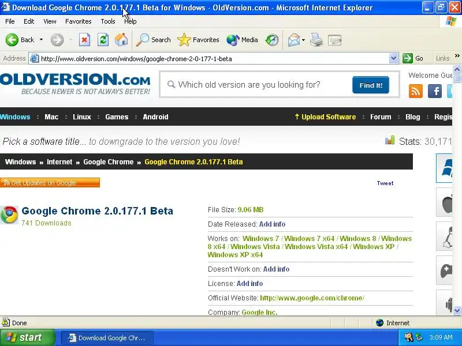Click the greyed Forward arrow button
The image size is (462, 346).
click(57, 40)
